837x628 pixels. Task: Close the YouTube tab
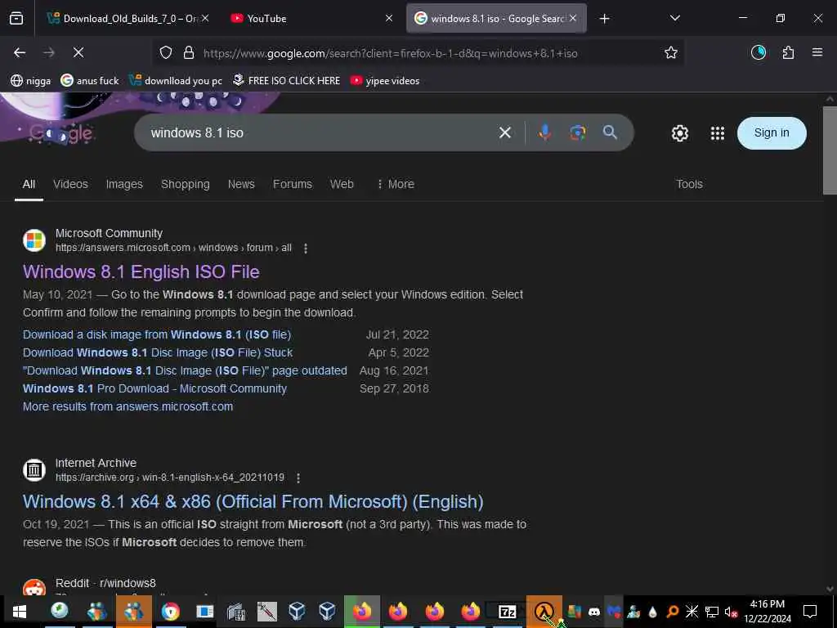pos(388,18)
